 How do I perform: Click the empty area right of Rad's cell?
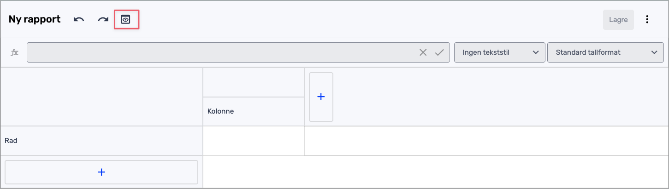484,141
